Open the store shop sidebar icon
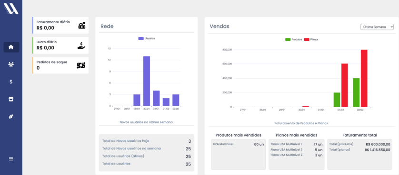Viewport: 399px width, 175px height. [x=11, y=99]
